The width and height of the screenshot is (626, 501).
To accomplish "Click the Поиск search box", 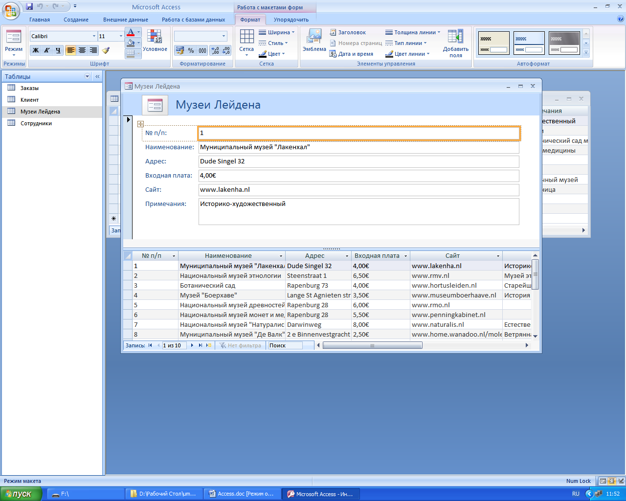I will coord(285,345).
